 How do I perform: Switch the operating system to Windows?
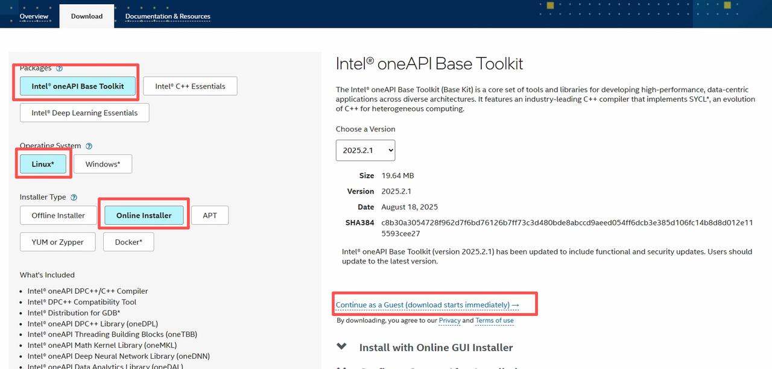[x=103, y=164]
